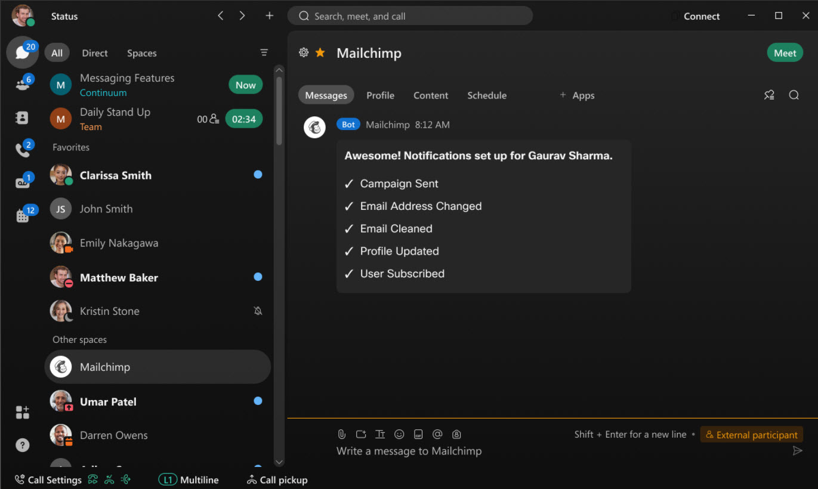
Task: Click the attachment paperclip icon
Action: pyautogui.click(x=342, y=434)
